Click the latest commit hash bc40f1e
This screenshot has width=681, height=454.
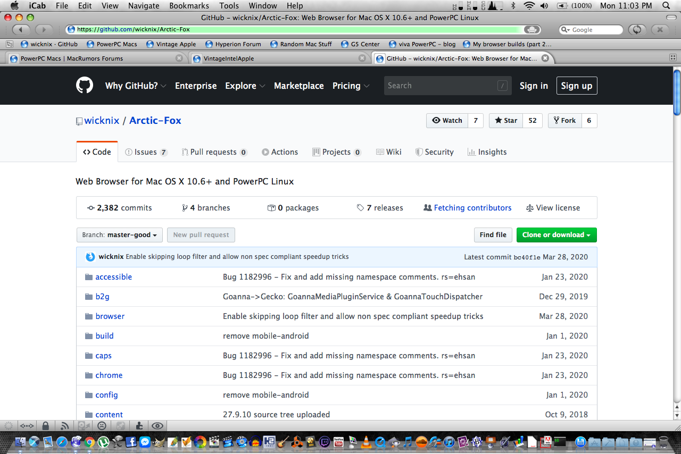527,257
